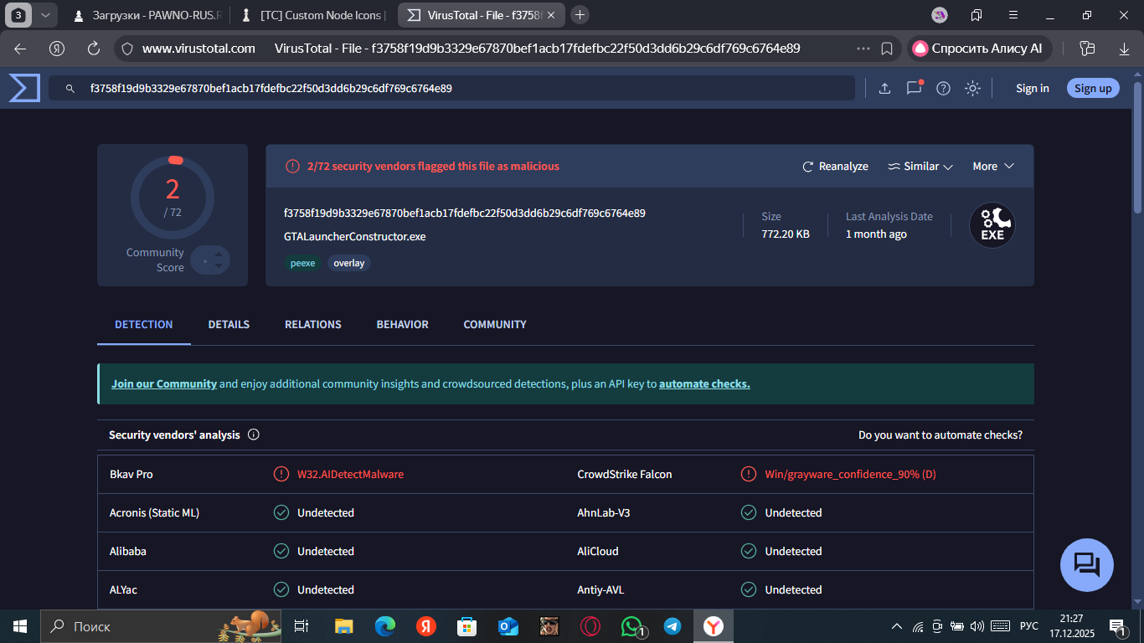Click the browser bookmark icon in address bar
This screenshot has width=1144, height=643.
coord(887,49)
